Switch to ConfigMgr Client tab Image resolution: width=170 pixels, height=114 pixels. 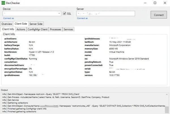pos(38,29)
